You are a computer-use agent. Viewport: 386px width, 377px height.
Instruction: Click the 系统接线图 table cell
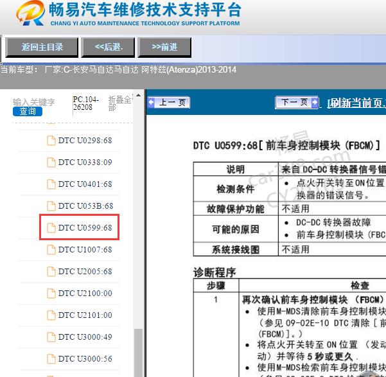click(x=236, y=249)
